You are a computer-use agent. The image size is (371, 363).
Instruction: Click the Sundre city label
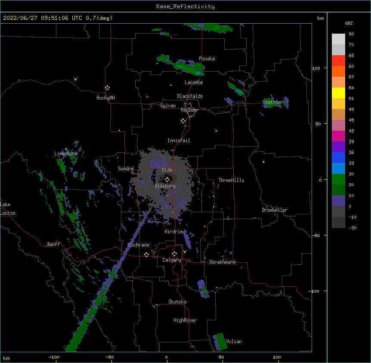pyautogui.click(x=126, y=169)
